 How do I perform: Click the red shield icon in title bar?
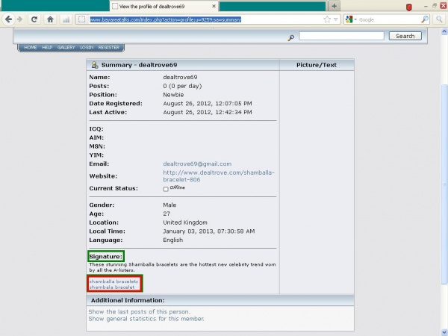[x=409, y=7]
